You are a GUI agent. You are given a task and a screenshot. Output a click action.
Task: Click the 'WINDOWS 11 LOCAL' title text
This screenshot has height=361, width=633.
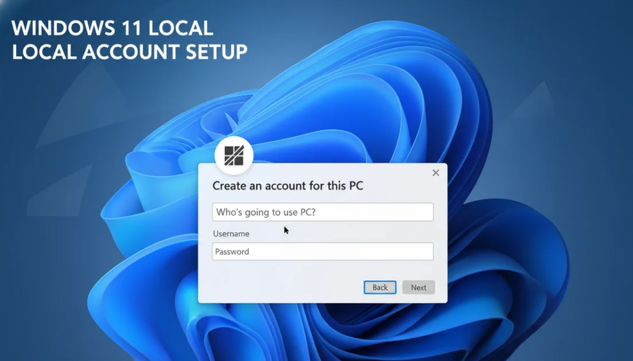[110, 28]
